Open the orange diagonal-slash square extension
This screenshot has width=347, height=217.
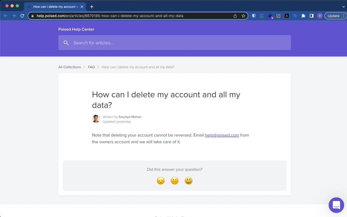pos(278,16)
